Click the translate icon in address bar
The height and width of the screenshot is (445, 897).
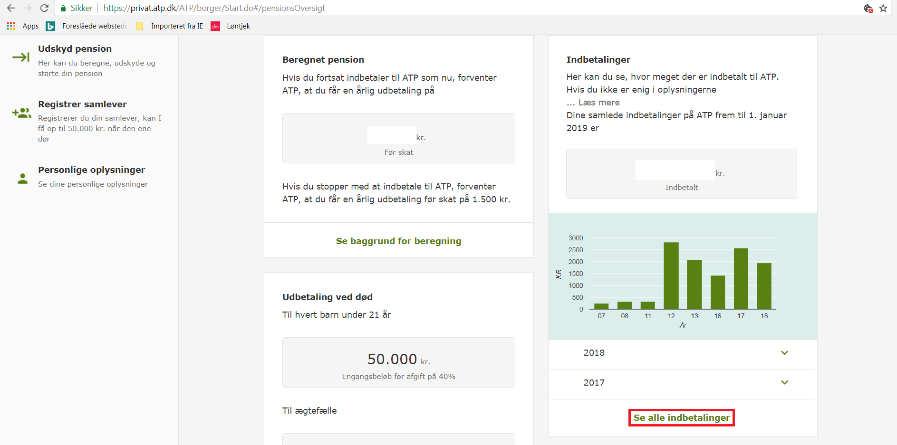click(x=868, y=8)
